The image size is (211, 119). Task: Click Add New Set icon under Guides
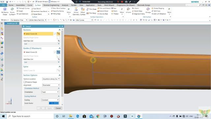click(x=59, y=59)
